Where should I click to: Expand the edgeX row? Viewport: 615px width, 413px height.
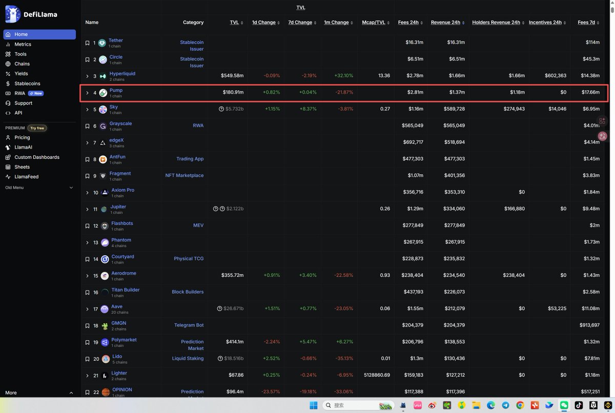coord(87,143)
